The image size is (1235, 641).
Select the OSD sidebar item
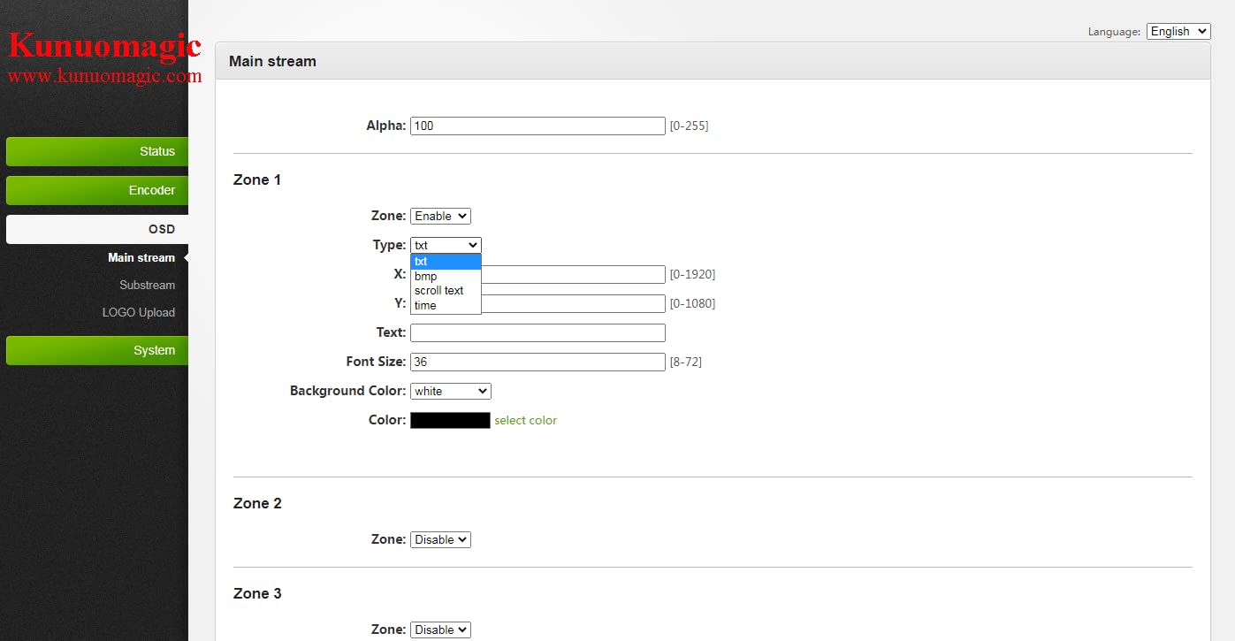[x=97, y=229]
